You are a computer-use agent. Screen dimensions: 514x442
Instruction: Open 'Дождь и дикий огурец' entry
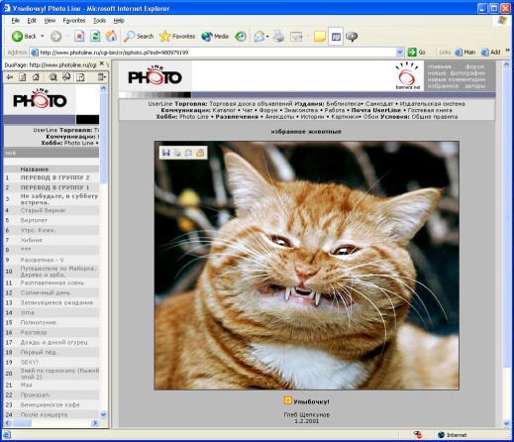point(54,342)
